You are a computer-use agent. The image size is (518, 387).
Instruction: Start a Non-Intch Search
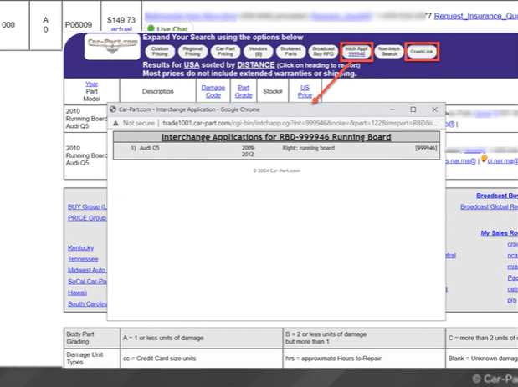[x=389, y=51]
